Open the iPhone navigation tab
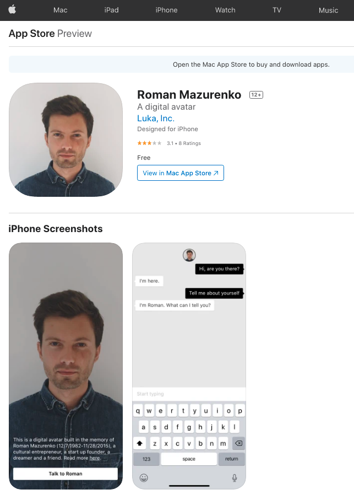 coord(166,10)
